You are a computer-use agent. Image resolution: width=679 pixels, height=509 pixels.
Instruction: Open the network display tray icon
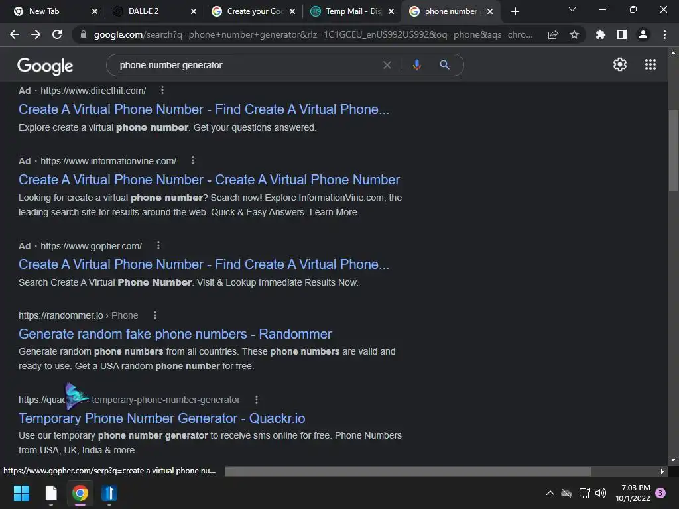[x=584, y=493]
